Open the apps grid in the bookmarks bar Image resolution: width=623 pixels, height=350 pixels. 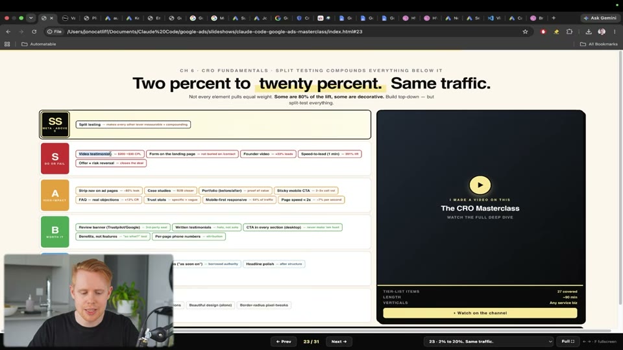coord(7,44)
